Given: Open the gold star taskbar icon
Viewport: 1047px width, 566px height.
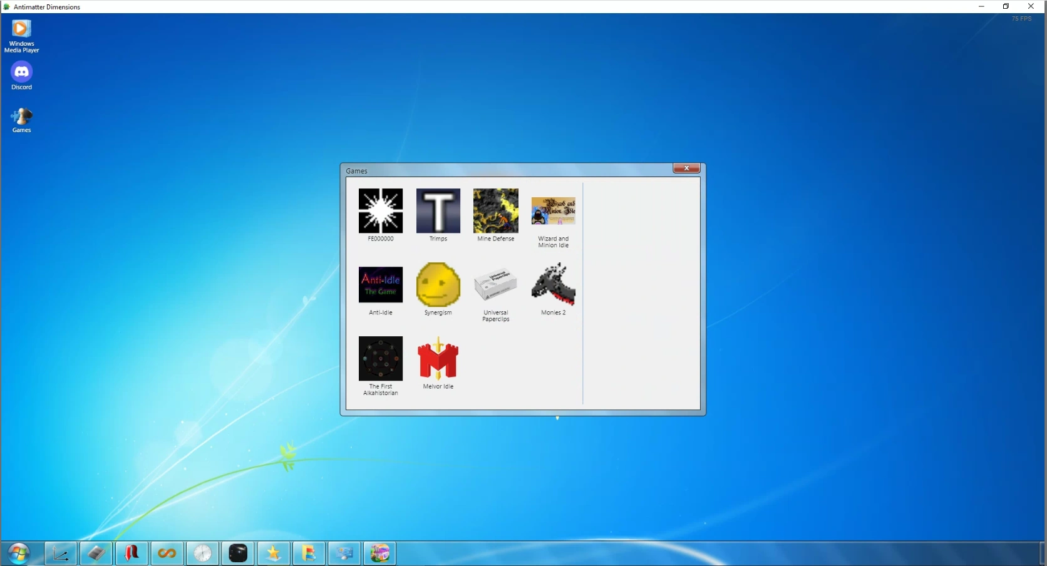Looking at the screenshot, I should point(273,553).
